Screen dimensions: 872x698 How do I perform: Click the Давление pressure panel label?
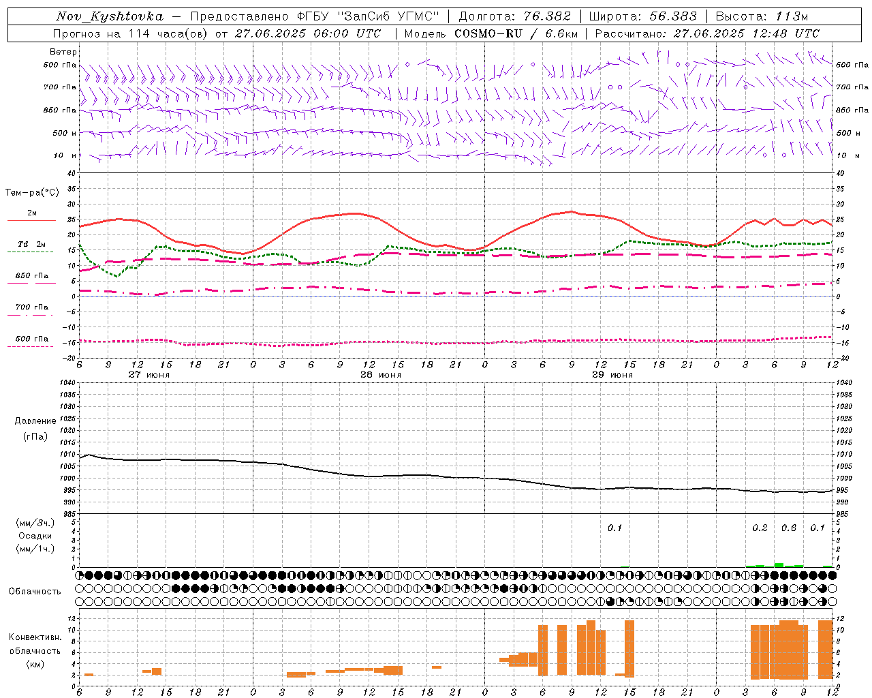click(35, 421)
